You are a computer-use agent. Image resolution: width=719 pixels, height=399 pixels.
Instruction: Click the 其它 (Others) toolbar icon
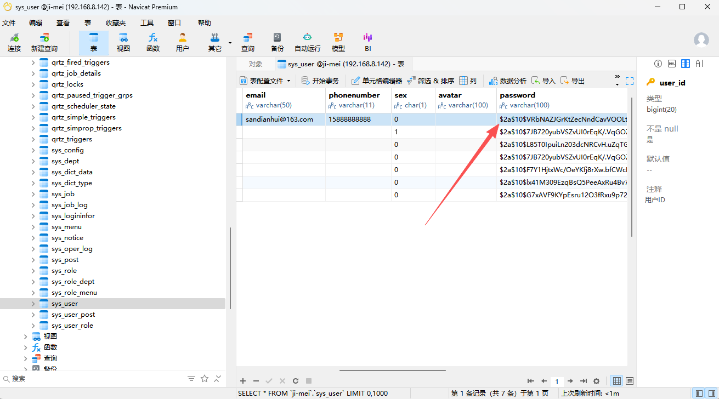214,43
